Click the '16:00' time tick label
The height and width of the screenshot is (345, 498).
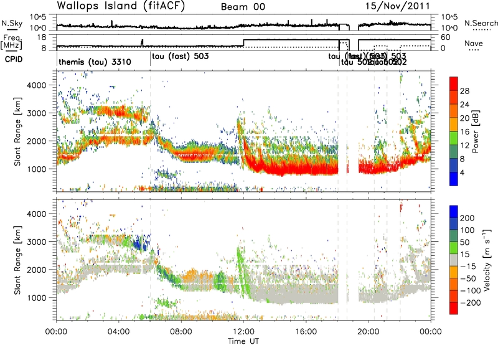306,332
